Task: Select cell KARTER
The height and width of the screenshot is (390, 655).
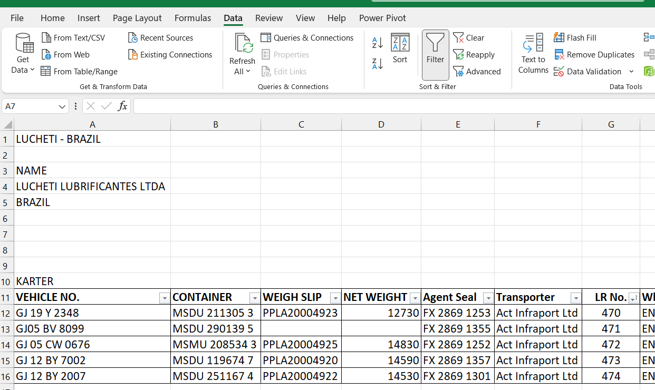Action: pos(92,281)
